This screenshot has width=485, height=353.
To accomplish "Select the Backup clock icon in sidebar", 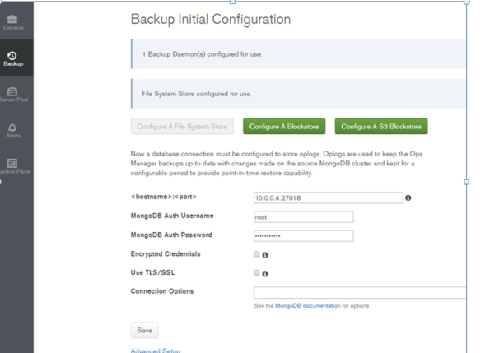I will (x=12, y=56).
